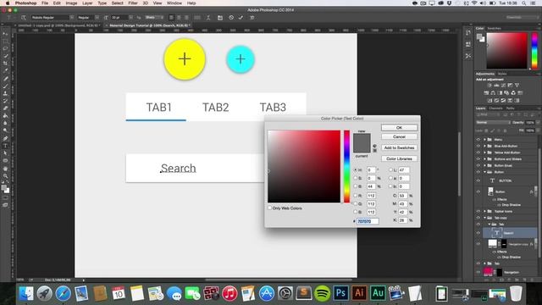Select the R red radio button
The height and width of the screenshot is (305, 542).
coord(356,196)
